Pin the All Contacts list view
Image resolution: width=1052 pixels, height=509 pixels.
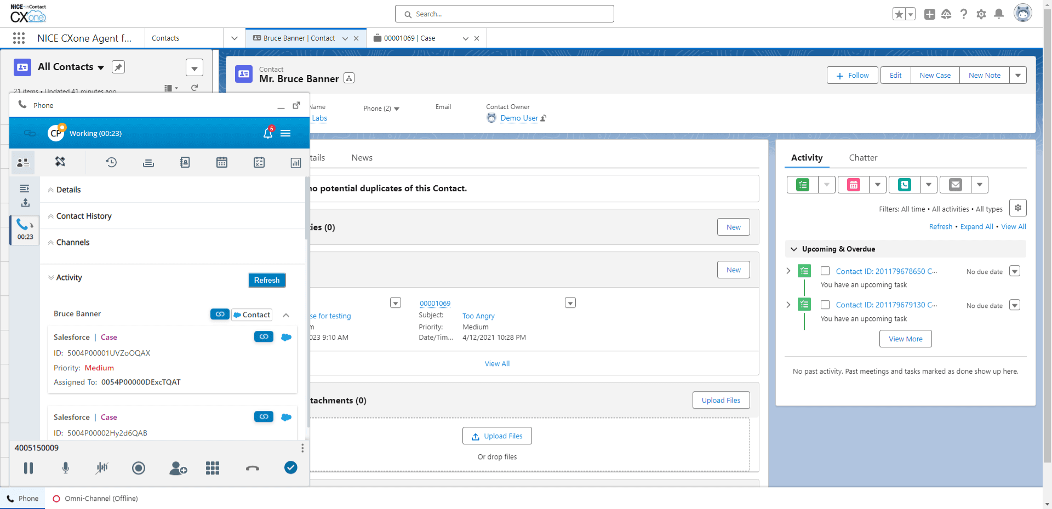point(118,67)
